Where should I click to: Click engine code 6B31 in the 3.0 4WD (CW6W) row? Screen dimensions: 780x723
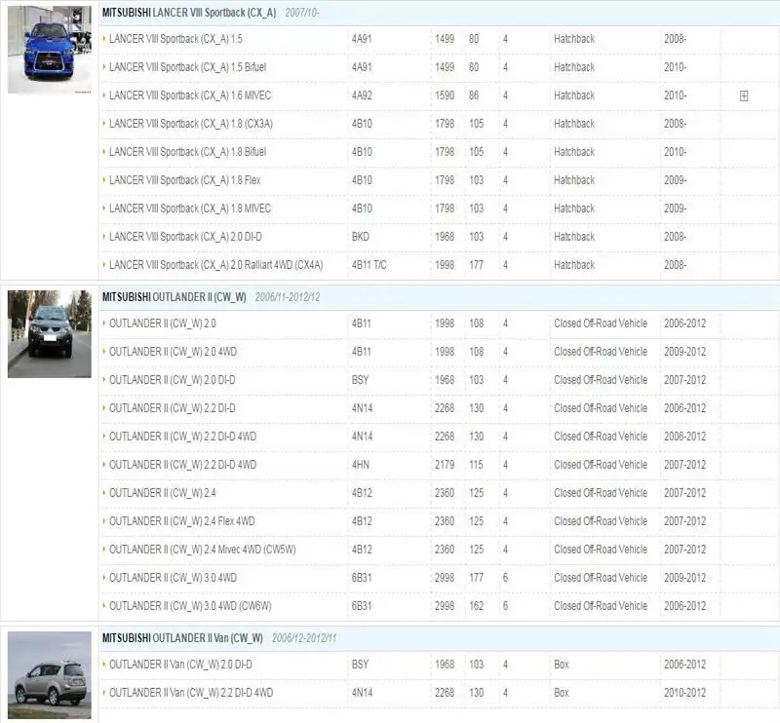click(362, 607)
